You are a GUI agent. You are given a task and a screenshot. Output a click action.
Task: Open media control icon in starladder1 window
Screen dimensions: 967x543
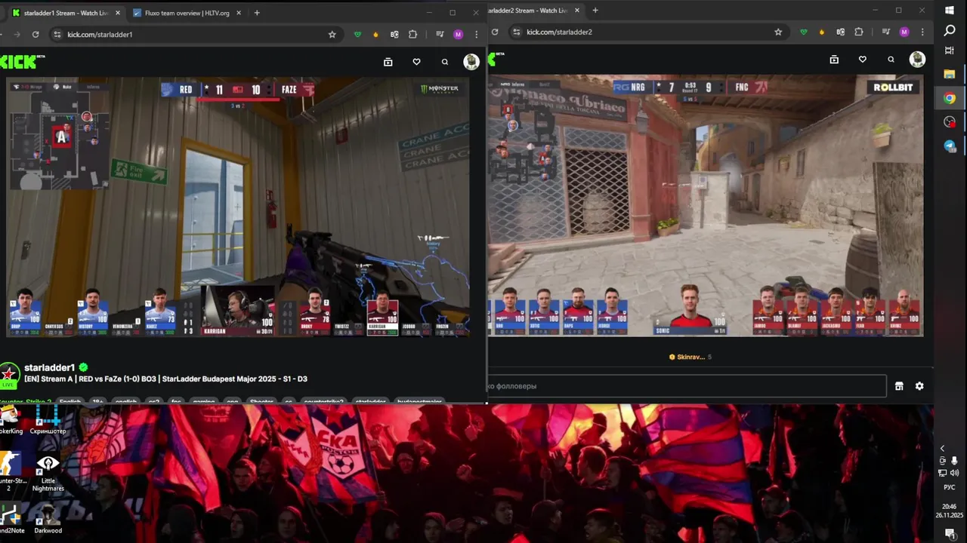tap(440, 34)
